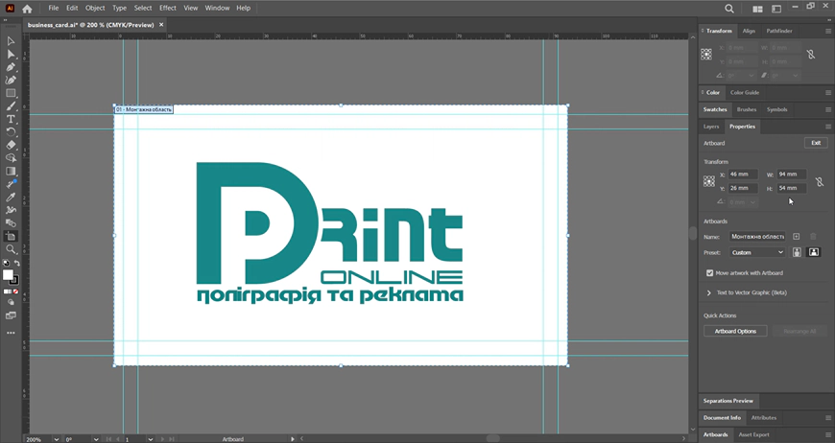Select the Type tool
The image size is (835, 443).
click(x=11, y=119)
